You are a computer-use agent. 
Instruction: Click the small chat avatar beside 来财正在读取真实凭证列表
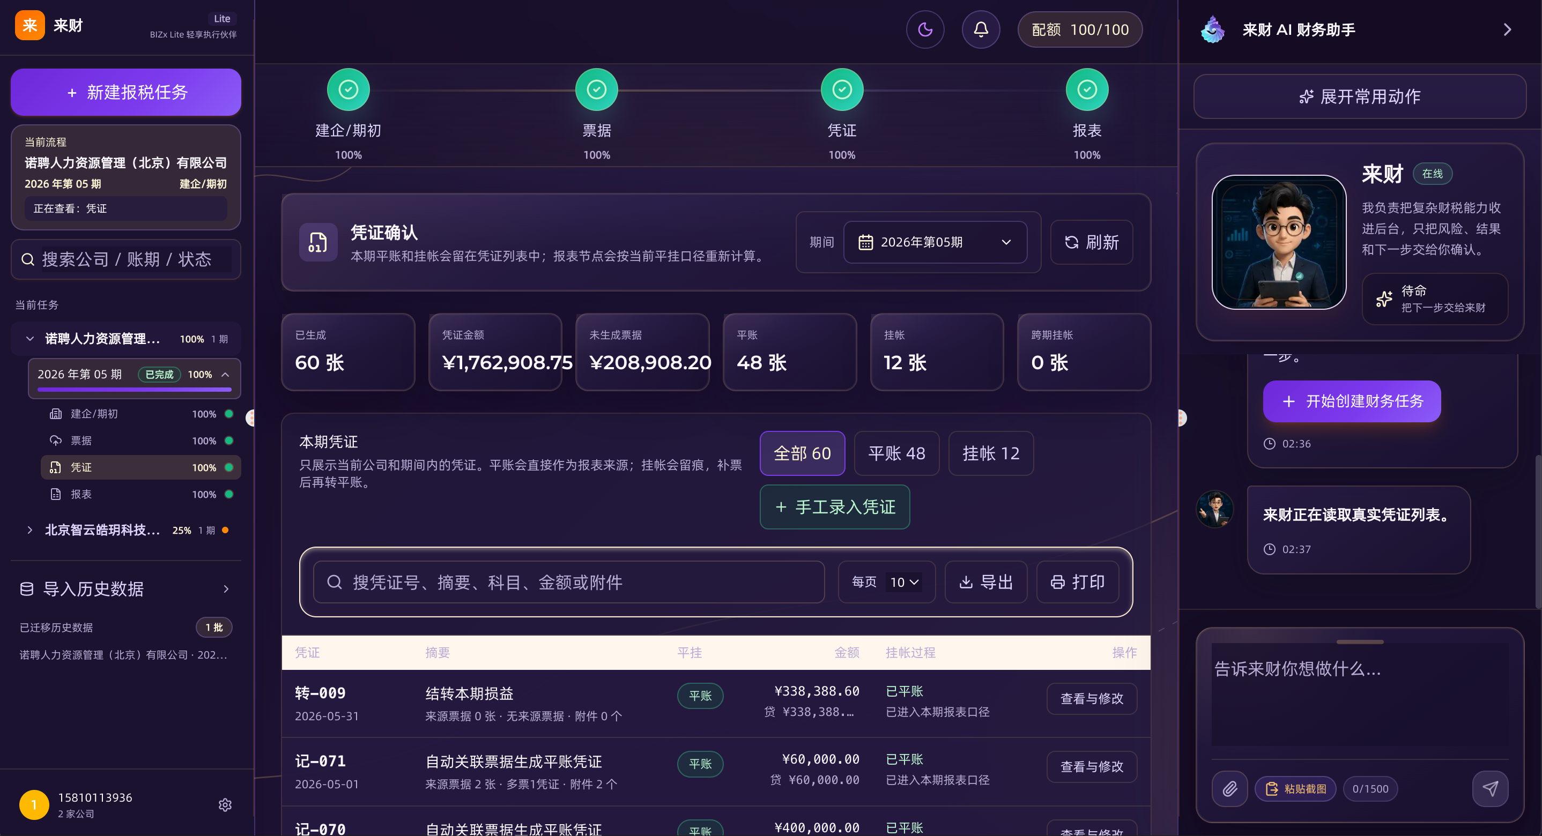[x=1214, y=509]
